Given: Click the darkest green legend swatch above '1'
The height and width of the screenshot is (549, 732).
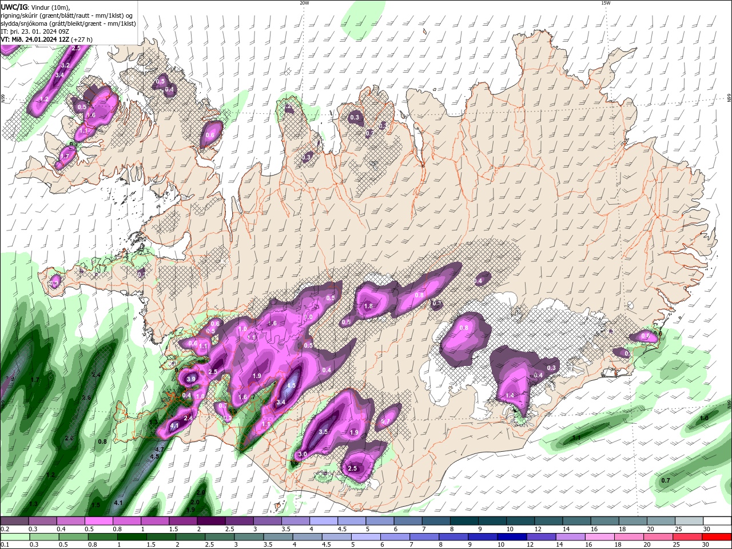Looking at the screenshot, I should 132,537.
